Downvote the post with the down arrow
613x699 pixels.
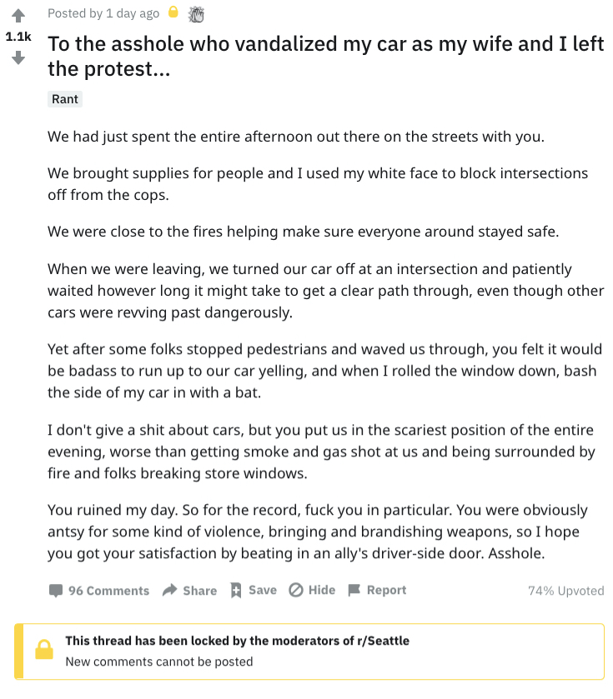(x=18, y=57)
